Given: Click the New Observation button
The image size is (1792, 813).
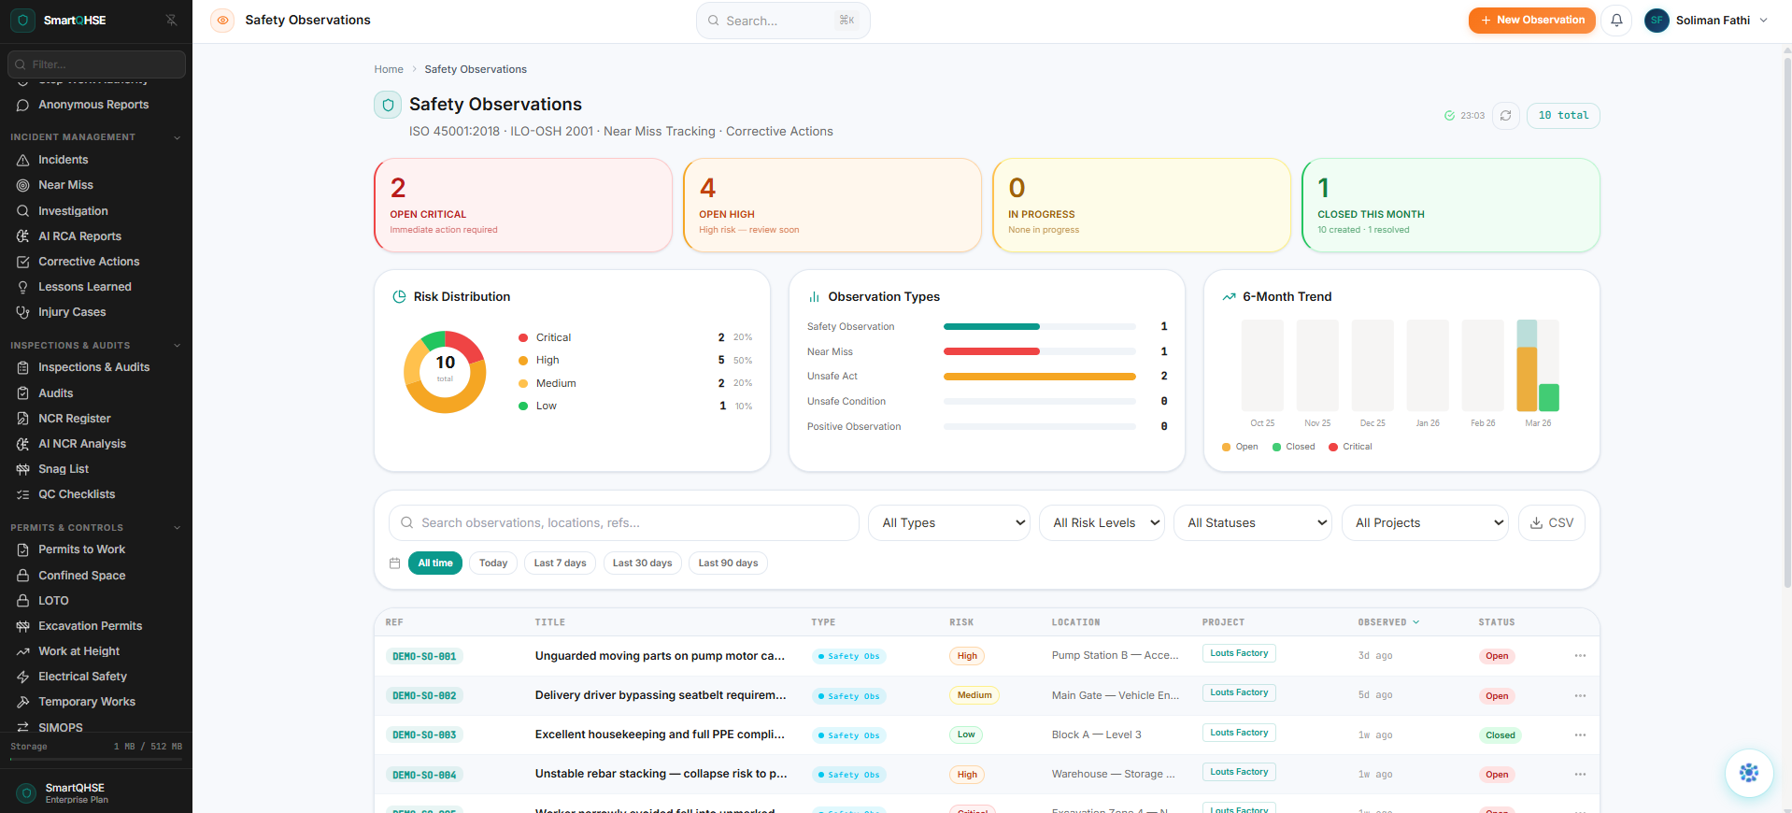Looking at the screenshot, I should 1531,20.
